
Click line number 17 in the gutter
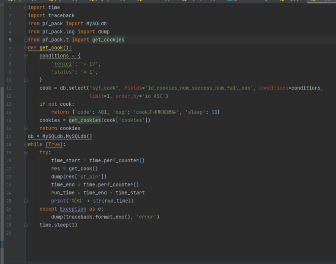9,136
